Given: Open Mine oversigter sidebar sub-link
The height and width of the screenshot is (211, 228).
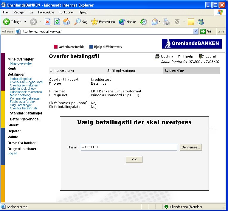Looking at the screenshot, I should (x=21, y=63).
